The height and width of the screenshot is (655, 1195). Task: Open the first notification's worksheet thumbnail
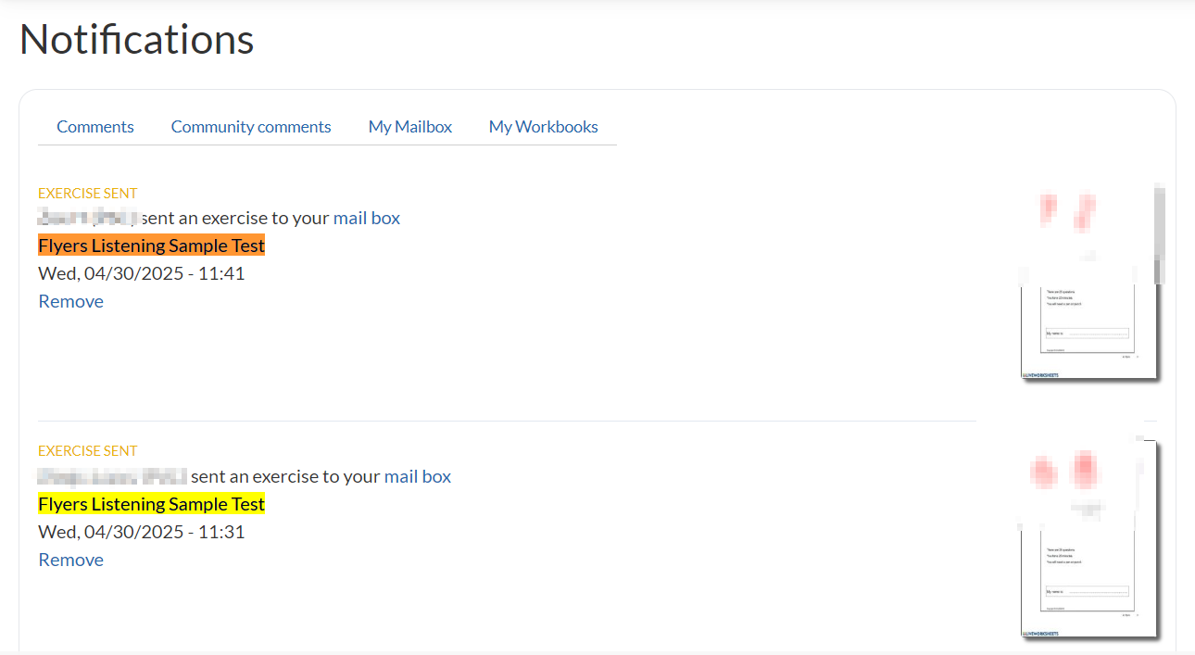1088,283
